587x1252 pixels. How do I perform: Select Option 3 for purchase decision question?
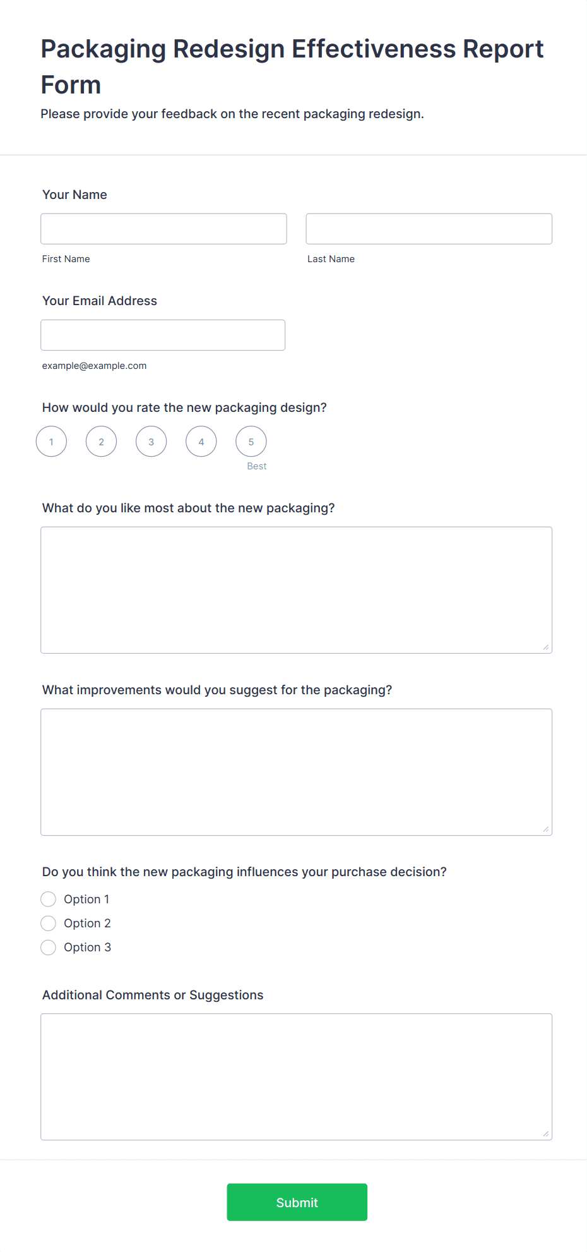click(x=48, y=947)
